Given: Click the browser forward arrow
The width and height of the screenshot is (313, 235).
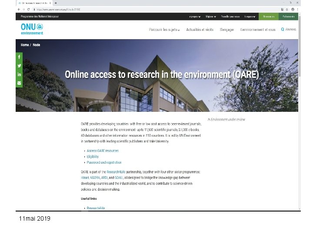Looking at the screenshot, I should coord(23,10).
